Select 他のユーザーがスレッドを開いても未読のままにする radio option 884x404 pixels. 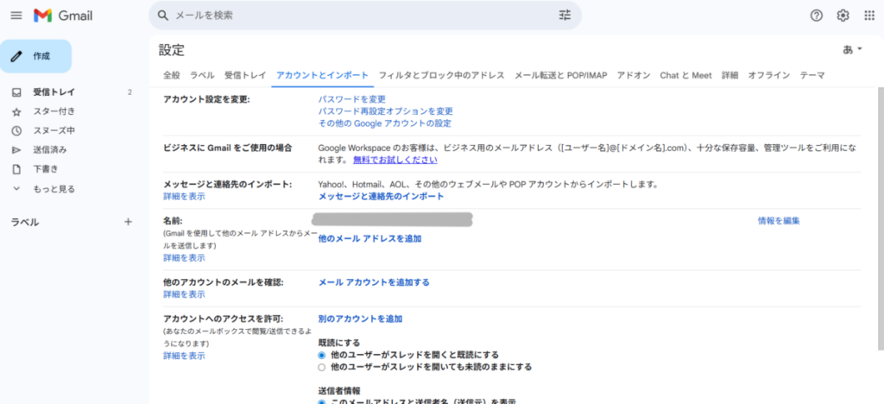322,367
